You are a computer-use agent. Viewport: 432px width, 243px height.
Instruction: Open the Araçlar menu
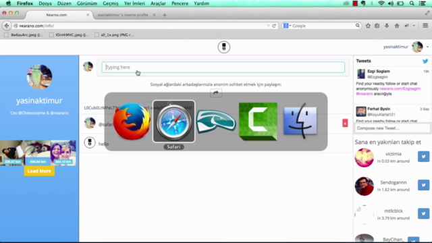click(158, 3)
